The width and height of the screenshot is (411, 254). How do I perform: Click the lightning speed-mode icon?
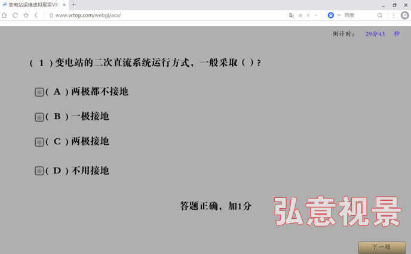point(308,15)
